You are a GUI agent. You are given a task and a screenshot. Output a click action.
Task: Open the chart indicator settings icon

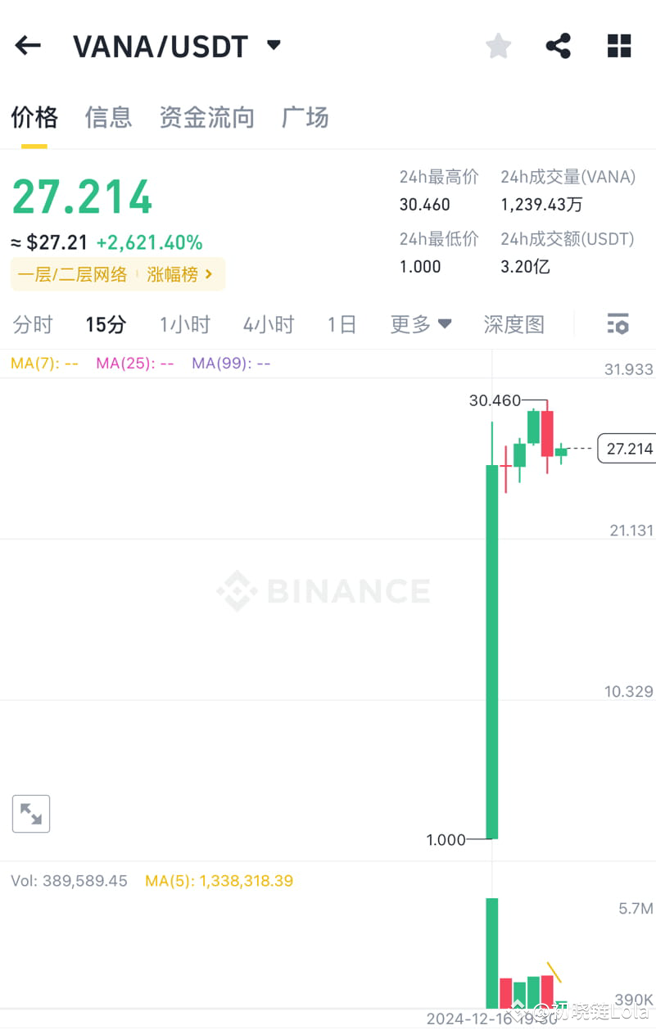click(x=617, y=324)
